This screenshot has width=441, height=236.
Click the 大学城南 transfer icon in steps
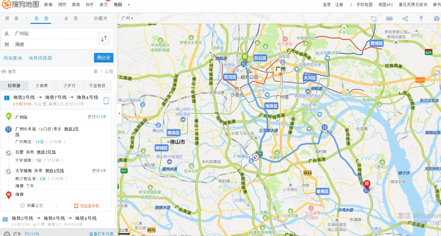click(x=8, y=172)
